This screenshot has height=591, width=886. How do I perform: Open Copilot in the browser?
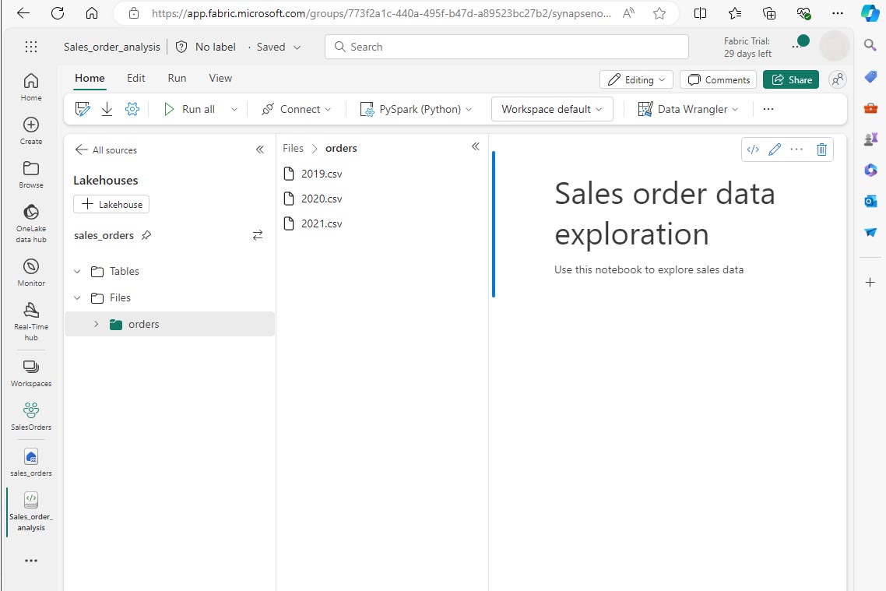point(870,13)
